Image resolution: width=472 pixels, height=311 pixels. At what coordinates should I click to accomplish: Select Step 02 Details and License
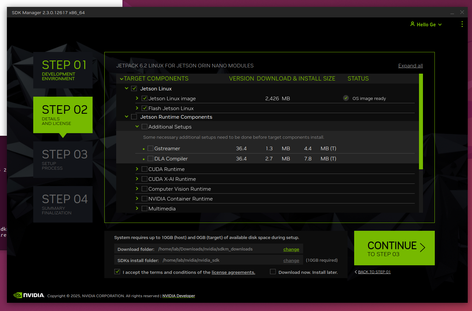[63, 115]
